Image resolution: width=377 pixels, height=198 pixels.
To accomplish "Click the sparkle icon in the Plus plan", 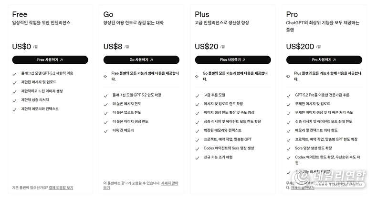I will point(197,76).
